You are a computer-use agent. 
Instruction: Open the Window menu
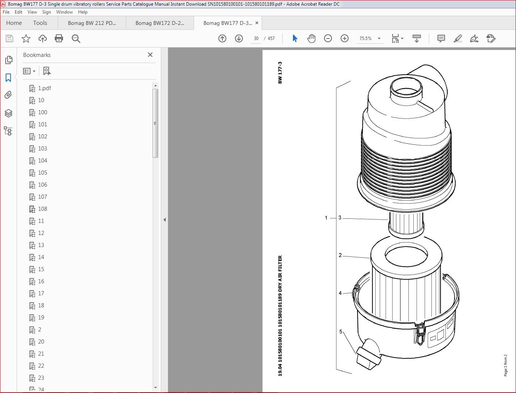coord(65,12)
